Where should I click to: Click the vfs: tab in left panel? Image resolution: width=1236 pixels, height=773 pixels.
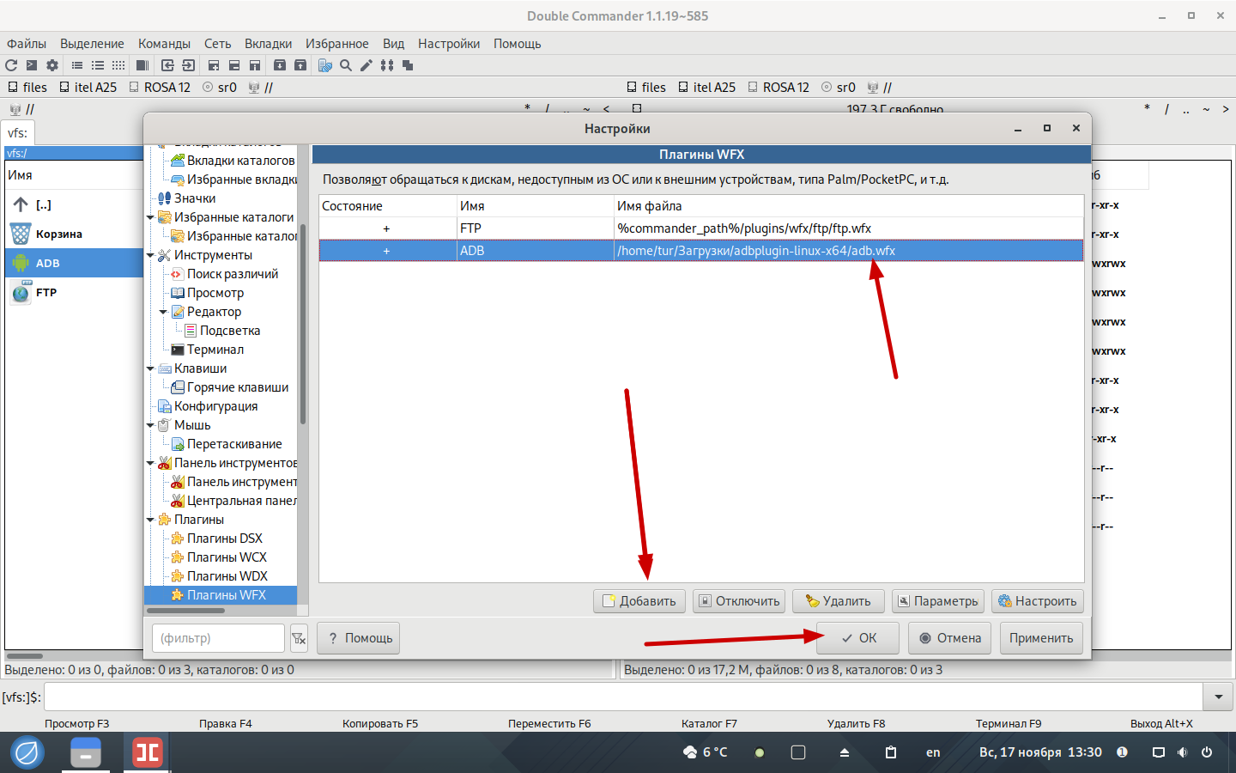[x=18, y=133]
